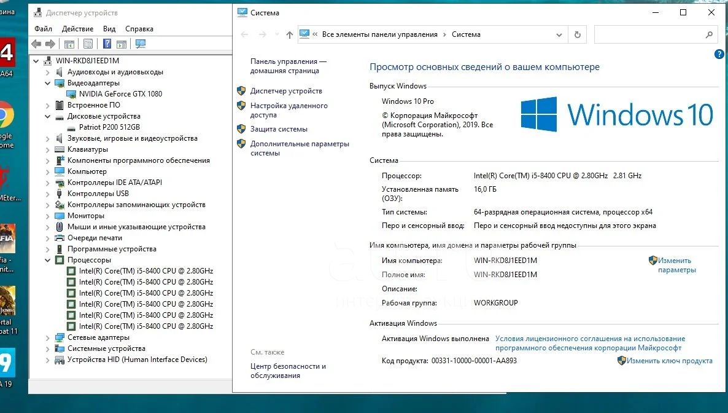Image resolution: width=728 pixels, height=413 pixels.
Task: Open the Google Chrome desktop icon
Action: (x=7, y=116)
